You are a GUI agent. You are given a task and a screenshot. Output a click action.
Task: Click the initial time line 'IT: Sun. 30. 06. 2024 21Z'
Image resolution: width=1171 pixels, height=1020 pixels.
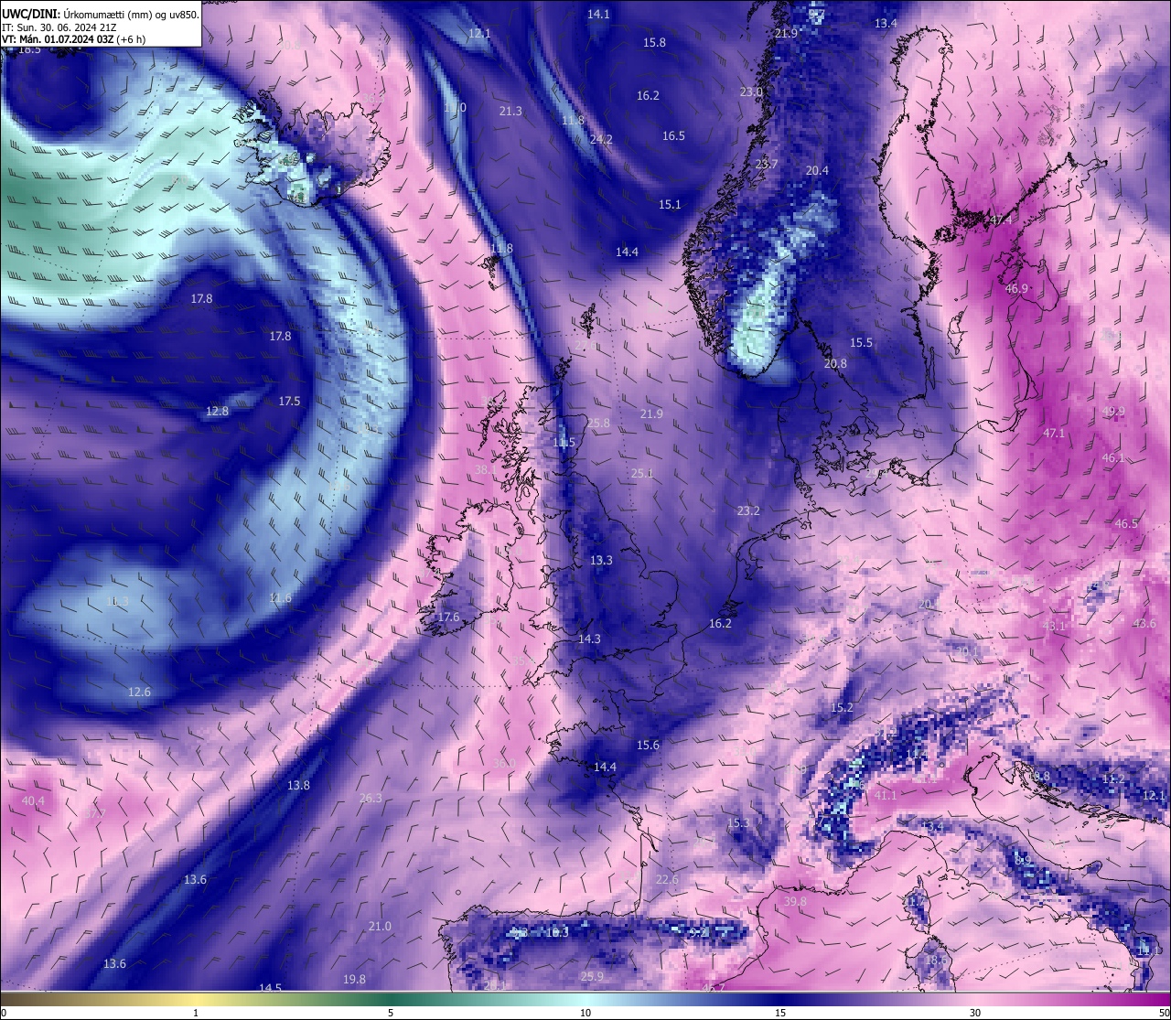pos(59,27)
